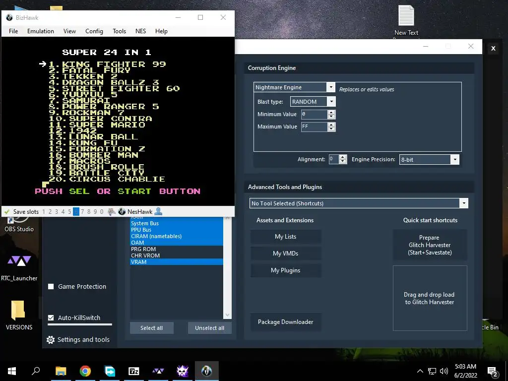Click the BizHawk title bar logo icon
The image size is (508, 381).
9,17
